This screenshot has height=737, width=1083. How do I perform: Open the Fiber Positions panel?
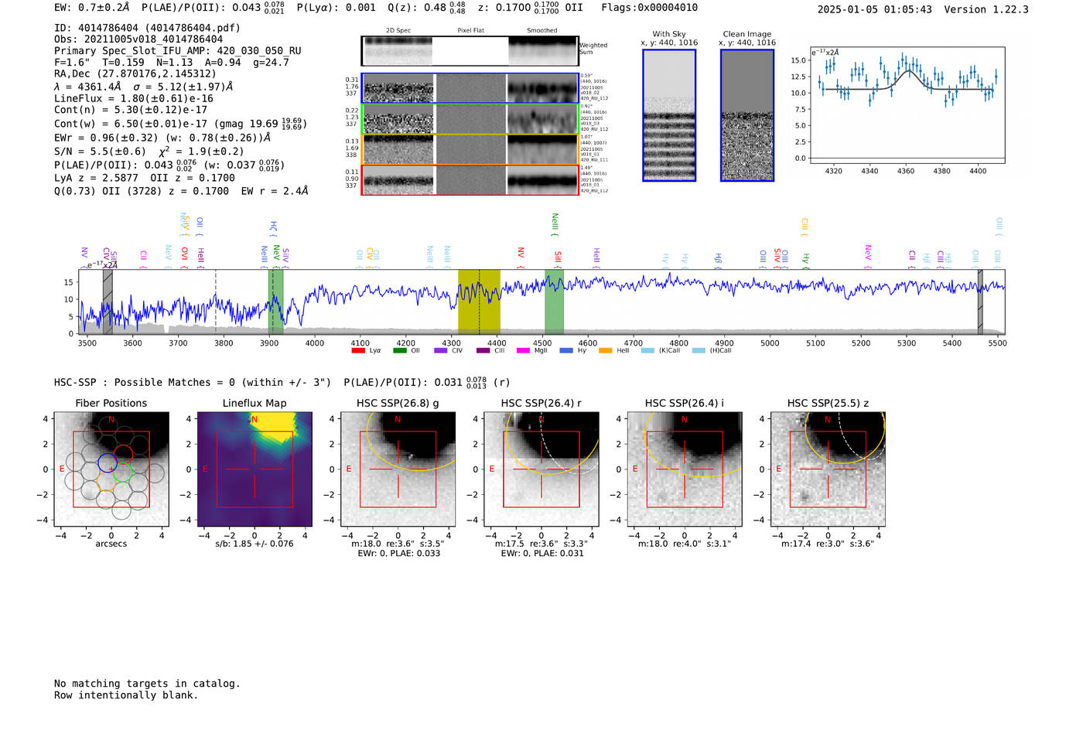pos(111,469)
